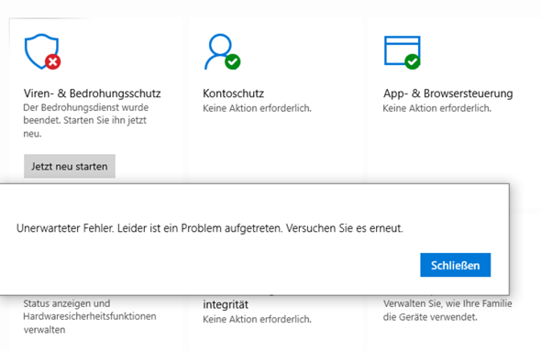Click the 'Status anzeigen und Hardwaresicherheitsfunktionen verwalten' text
The width and height of the screenshot is (541, 351).
point(90,316)
